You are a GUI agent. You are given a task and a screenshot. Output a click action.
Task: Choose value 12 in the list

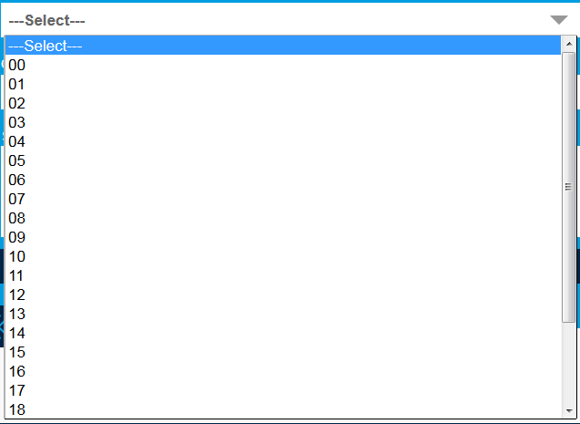(283, 295)
